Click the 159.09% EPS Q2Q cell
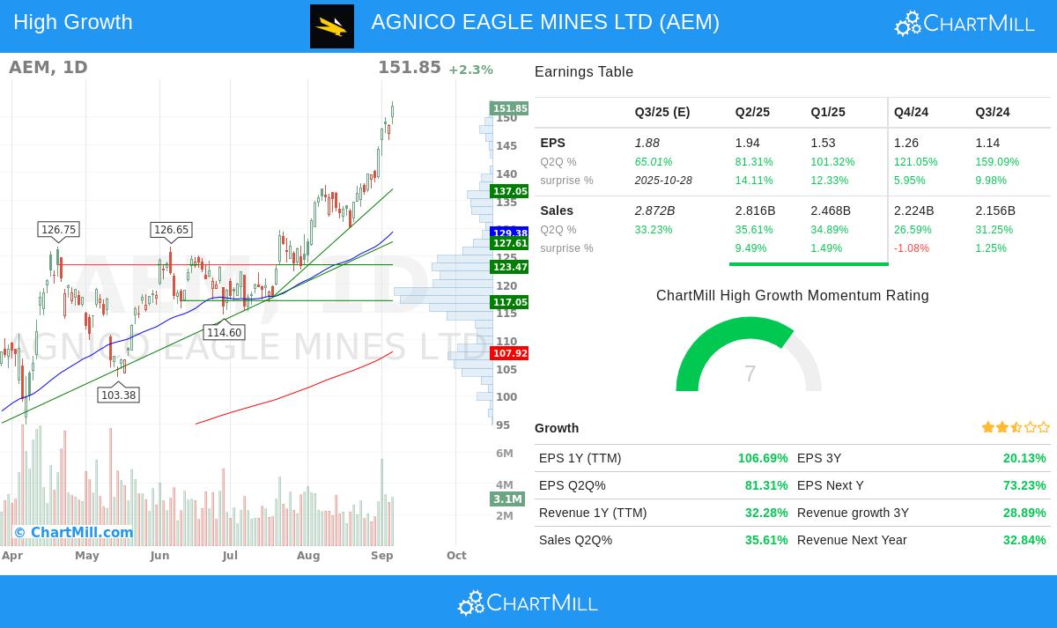This screenshot has height=628, width=1057. (997, 162)
